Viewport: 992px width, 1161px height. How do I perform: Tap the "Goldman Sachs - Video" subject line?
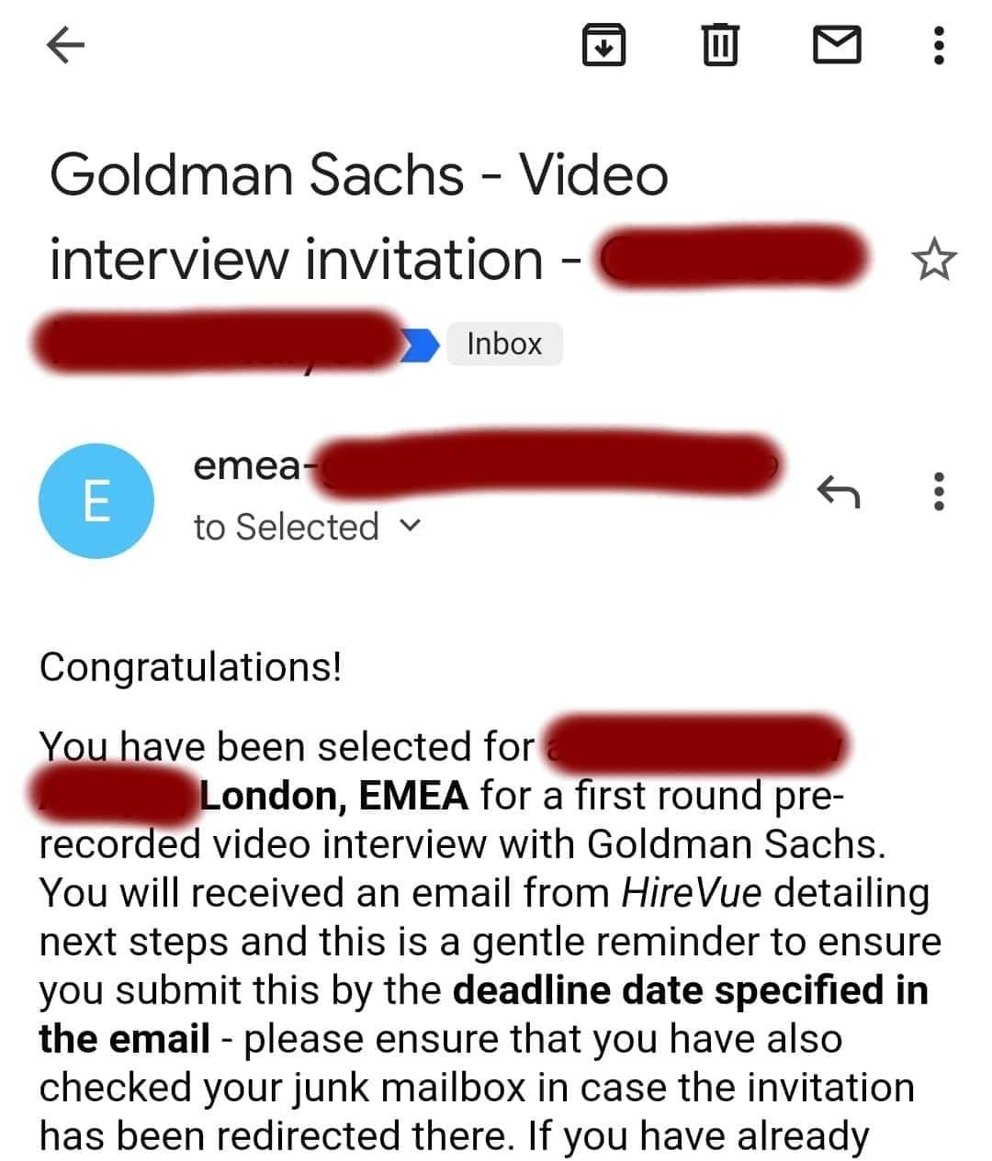point(358,174)
